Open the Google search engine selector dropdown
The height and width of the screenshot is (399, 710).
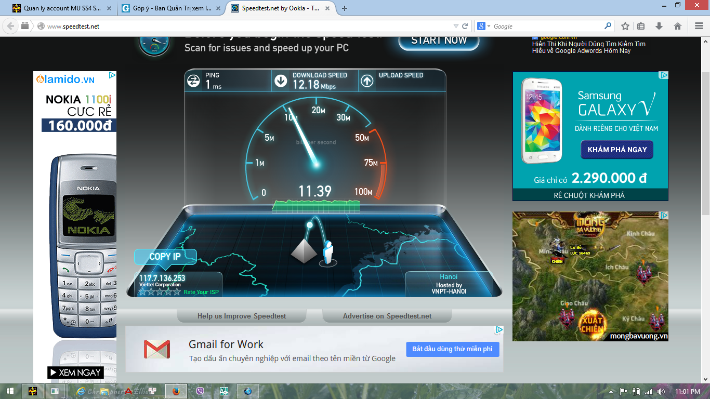pos(484,26)
